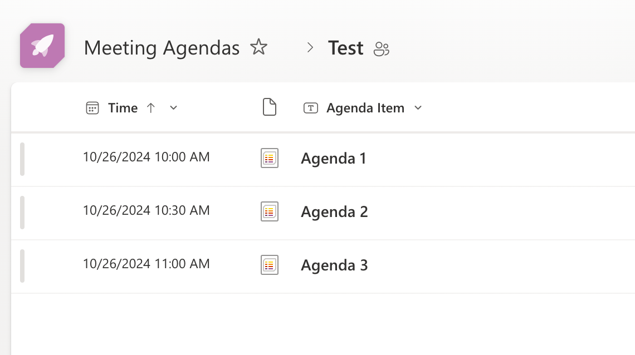Open the Agenda 3 item
Image resolution: width=635 pixels, height=355 pixels.
(x=334, y=265)
